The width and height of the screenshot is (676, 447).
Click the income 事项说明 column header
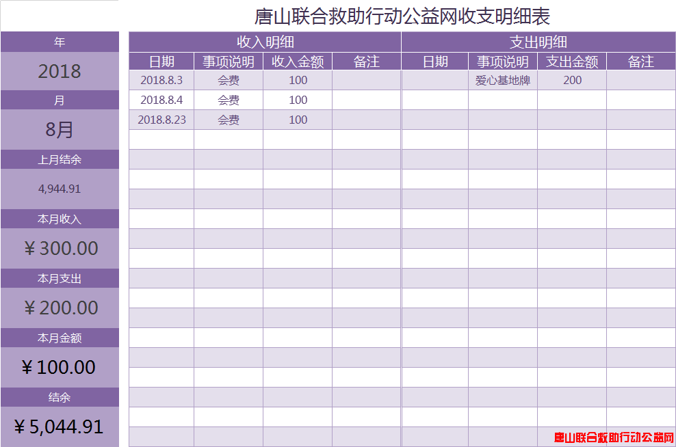tap(229, 62)
